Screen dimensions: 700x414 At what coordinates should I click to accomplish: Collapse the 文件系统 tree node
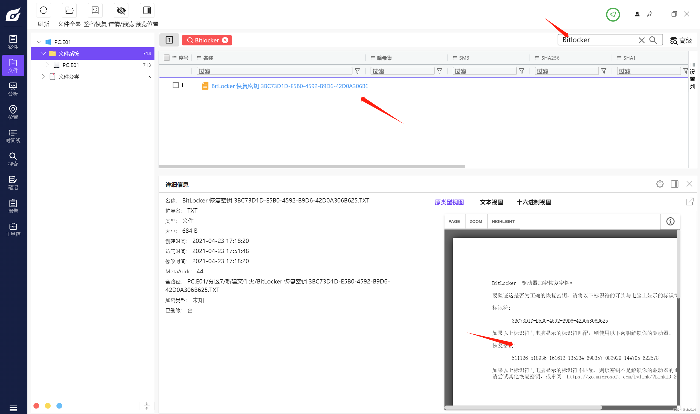[x=43, y=54]
